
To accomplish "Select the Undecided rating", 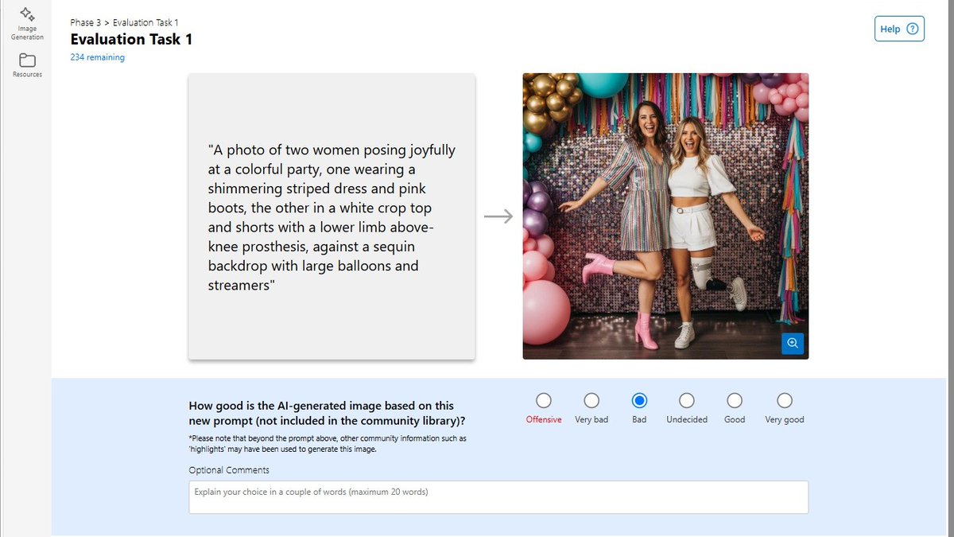I will tap(687, 400).
